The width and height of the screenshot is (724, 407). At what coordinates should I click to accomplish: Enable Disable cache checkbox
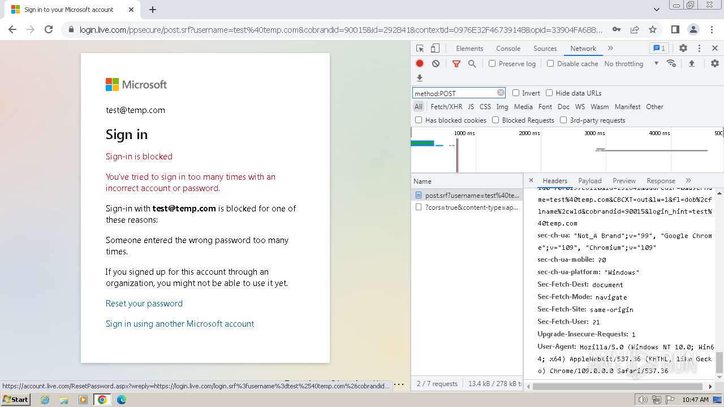(x=550, y=63)
